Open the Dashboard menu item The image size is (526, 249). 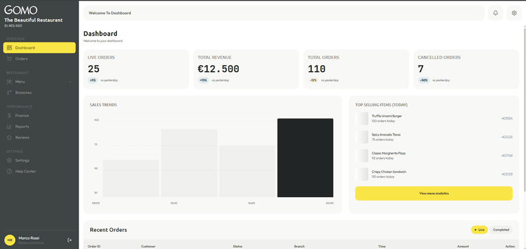[39, 48]
